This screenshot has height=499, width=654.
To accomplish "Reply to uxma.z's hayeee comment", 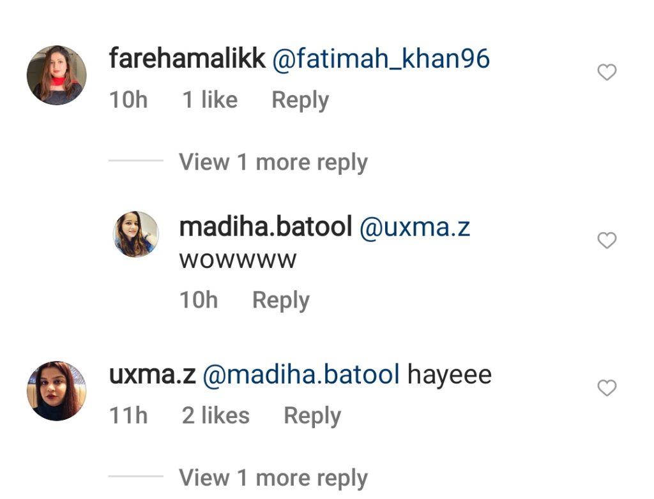I will point(312,416).
